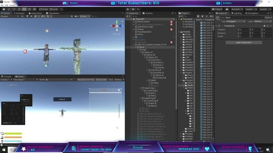Toggle Mute Audio in Game view
The width and height of the screenshot is (273, 153).
(102, 79)
